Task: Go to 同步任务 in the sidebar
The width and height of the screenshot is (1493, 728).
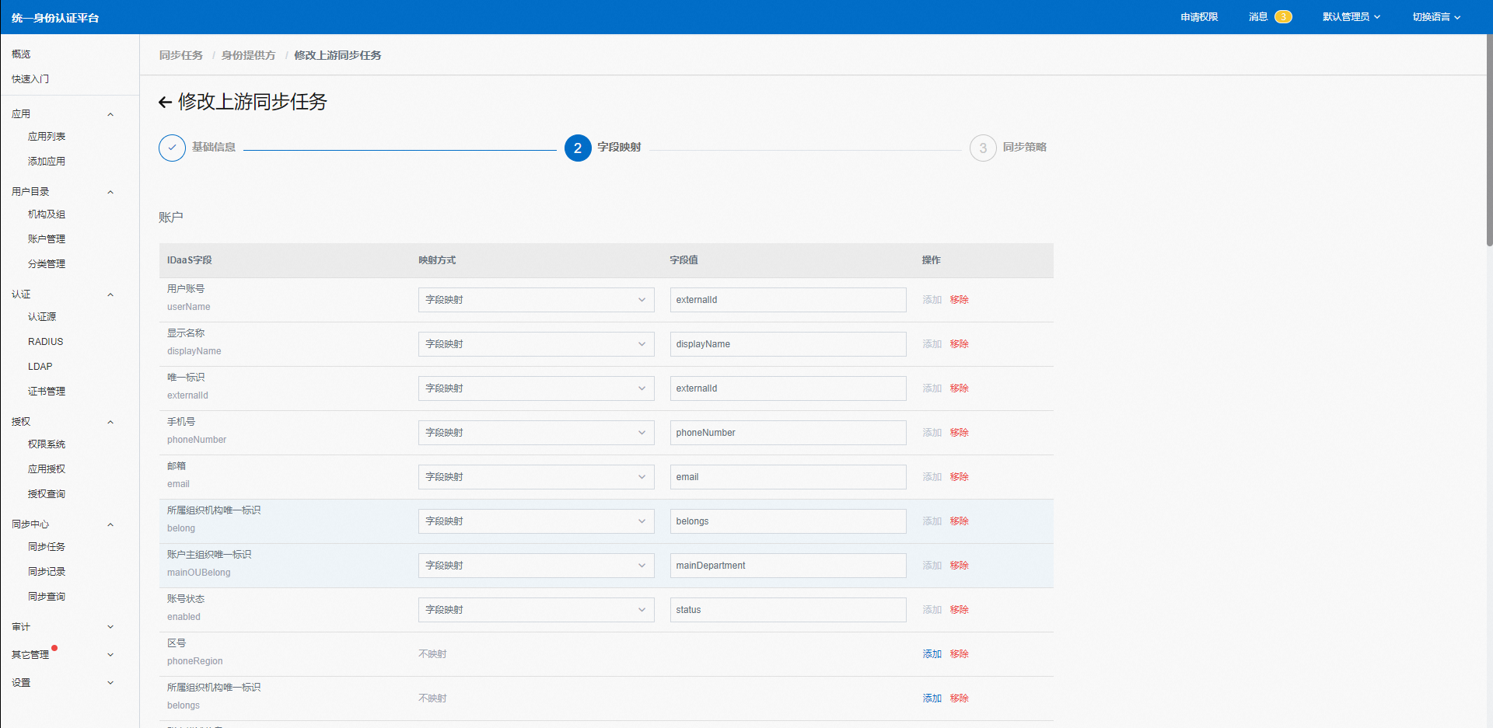Action: 47,547
